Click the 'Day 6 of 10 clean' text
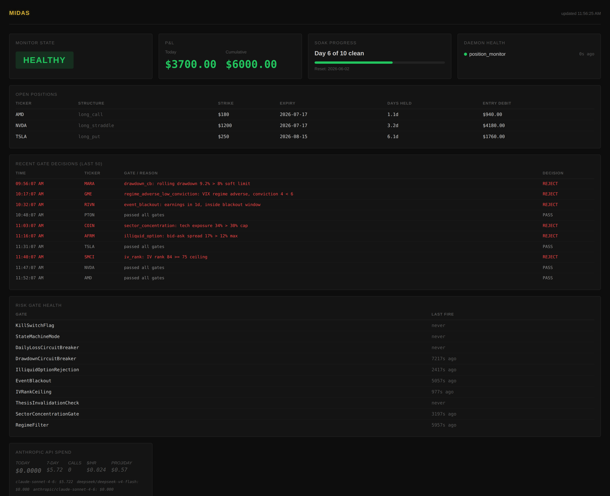Screen dimensions: 610x496 click(x=339, y=53)
